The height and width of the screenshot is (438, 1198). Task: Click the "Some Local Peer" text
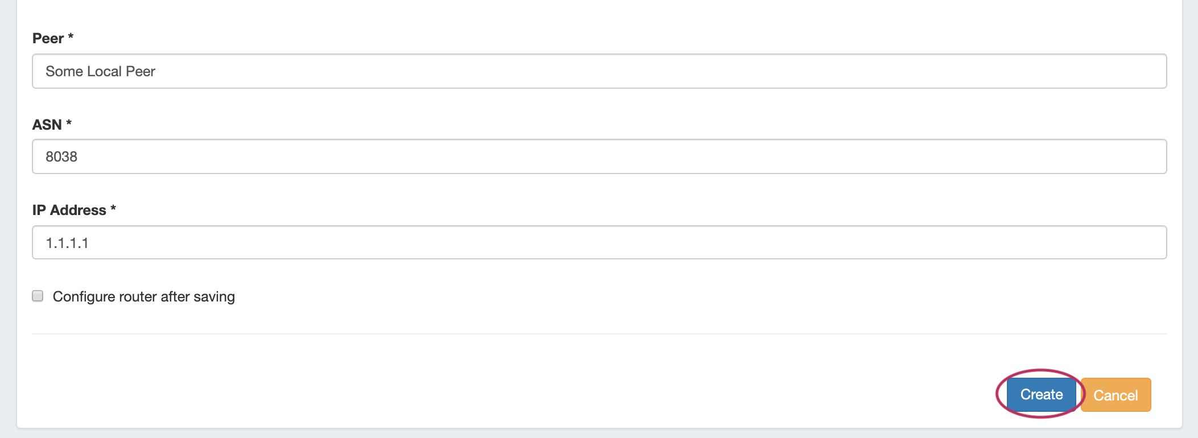(x=100, y=71)
